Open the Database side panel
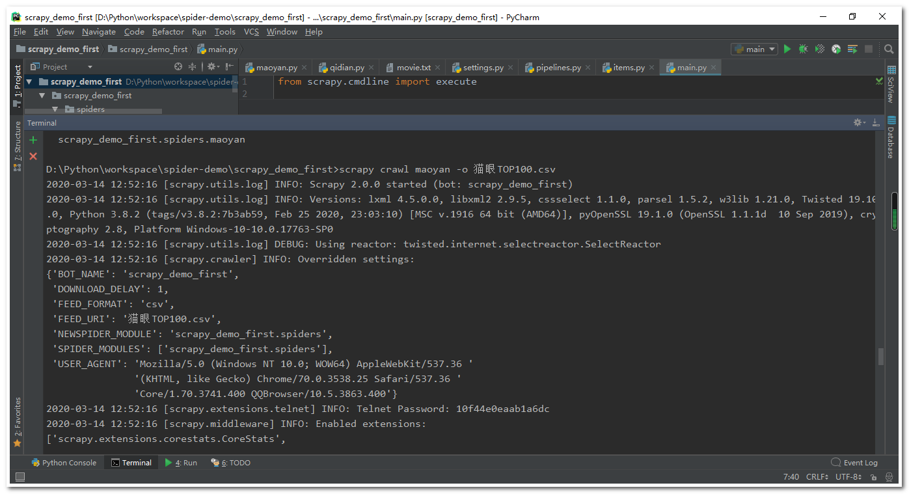909x494 pixels. (x=891, y=137)
